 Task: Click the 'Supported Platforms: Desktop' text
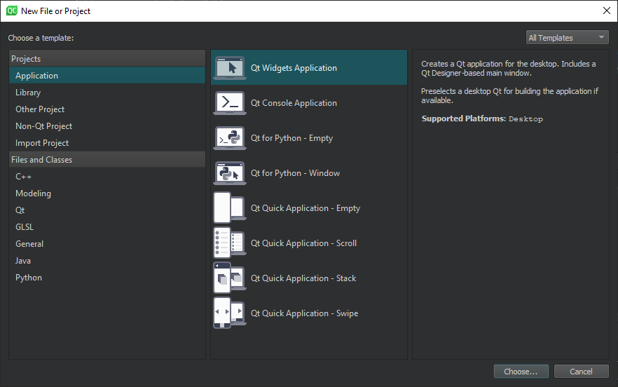point(482,118)
